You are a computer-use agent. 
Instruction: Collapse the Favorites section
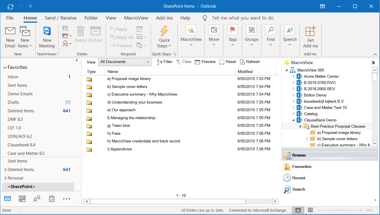5,68
